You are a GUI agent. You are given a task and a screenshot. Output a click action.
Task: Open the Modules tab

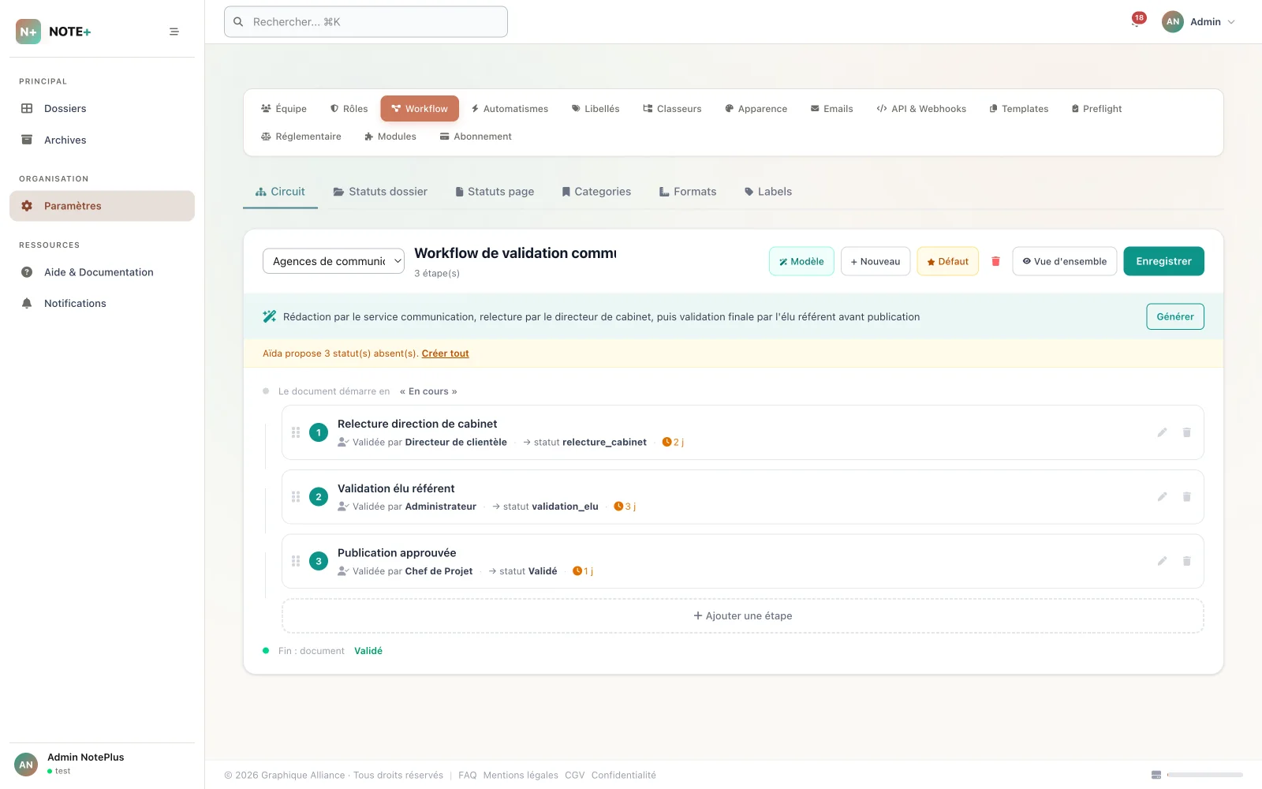click(390, 136)
